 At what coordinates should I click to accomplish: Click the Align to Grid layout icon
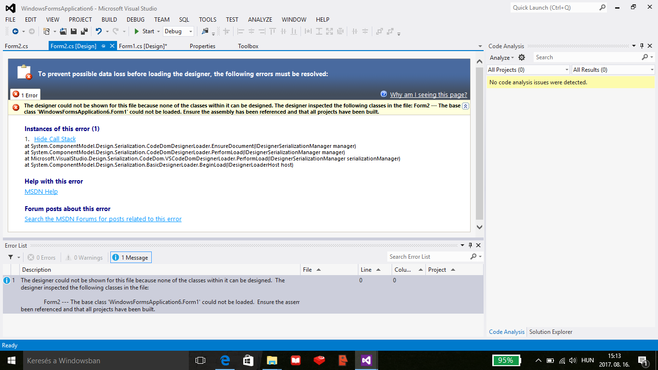coord(226,31)
